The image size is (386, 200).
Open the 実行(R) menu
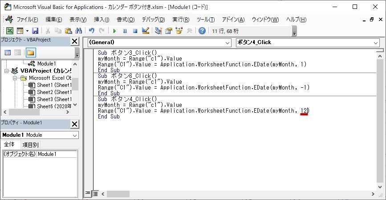181,20
